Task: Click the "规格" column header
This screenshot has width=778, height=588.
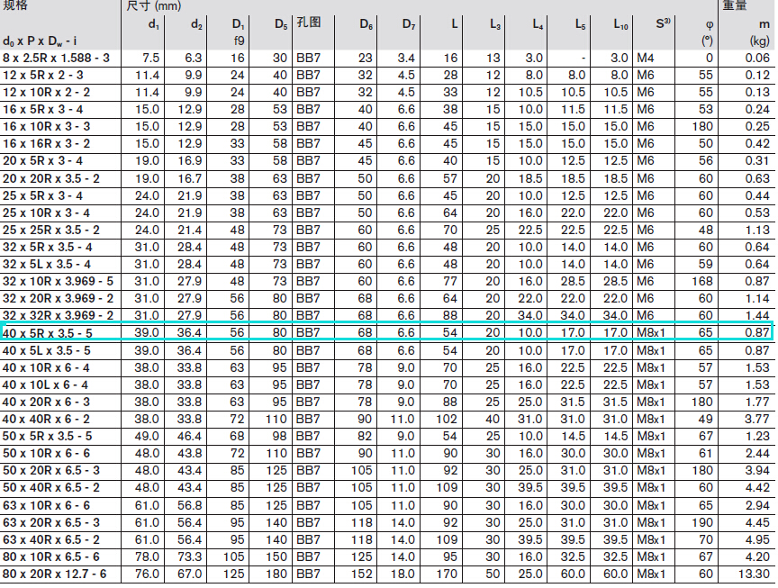Action: [x=15, y=5]
